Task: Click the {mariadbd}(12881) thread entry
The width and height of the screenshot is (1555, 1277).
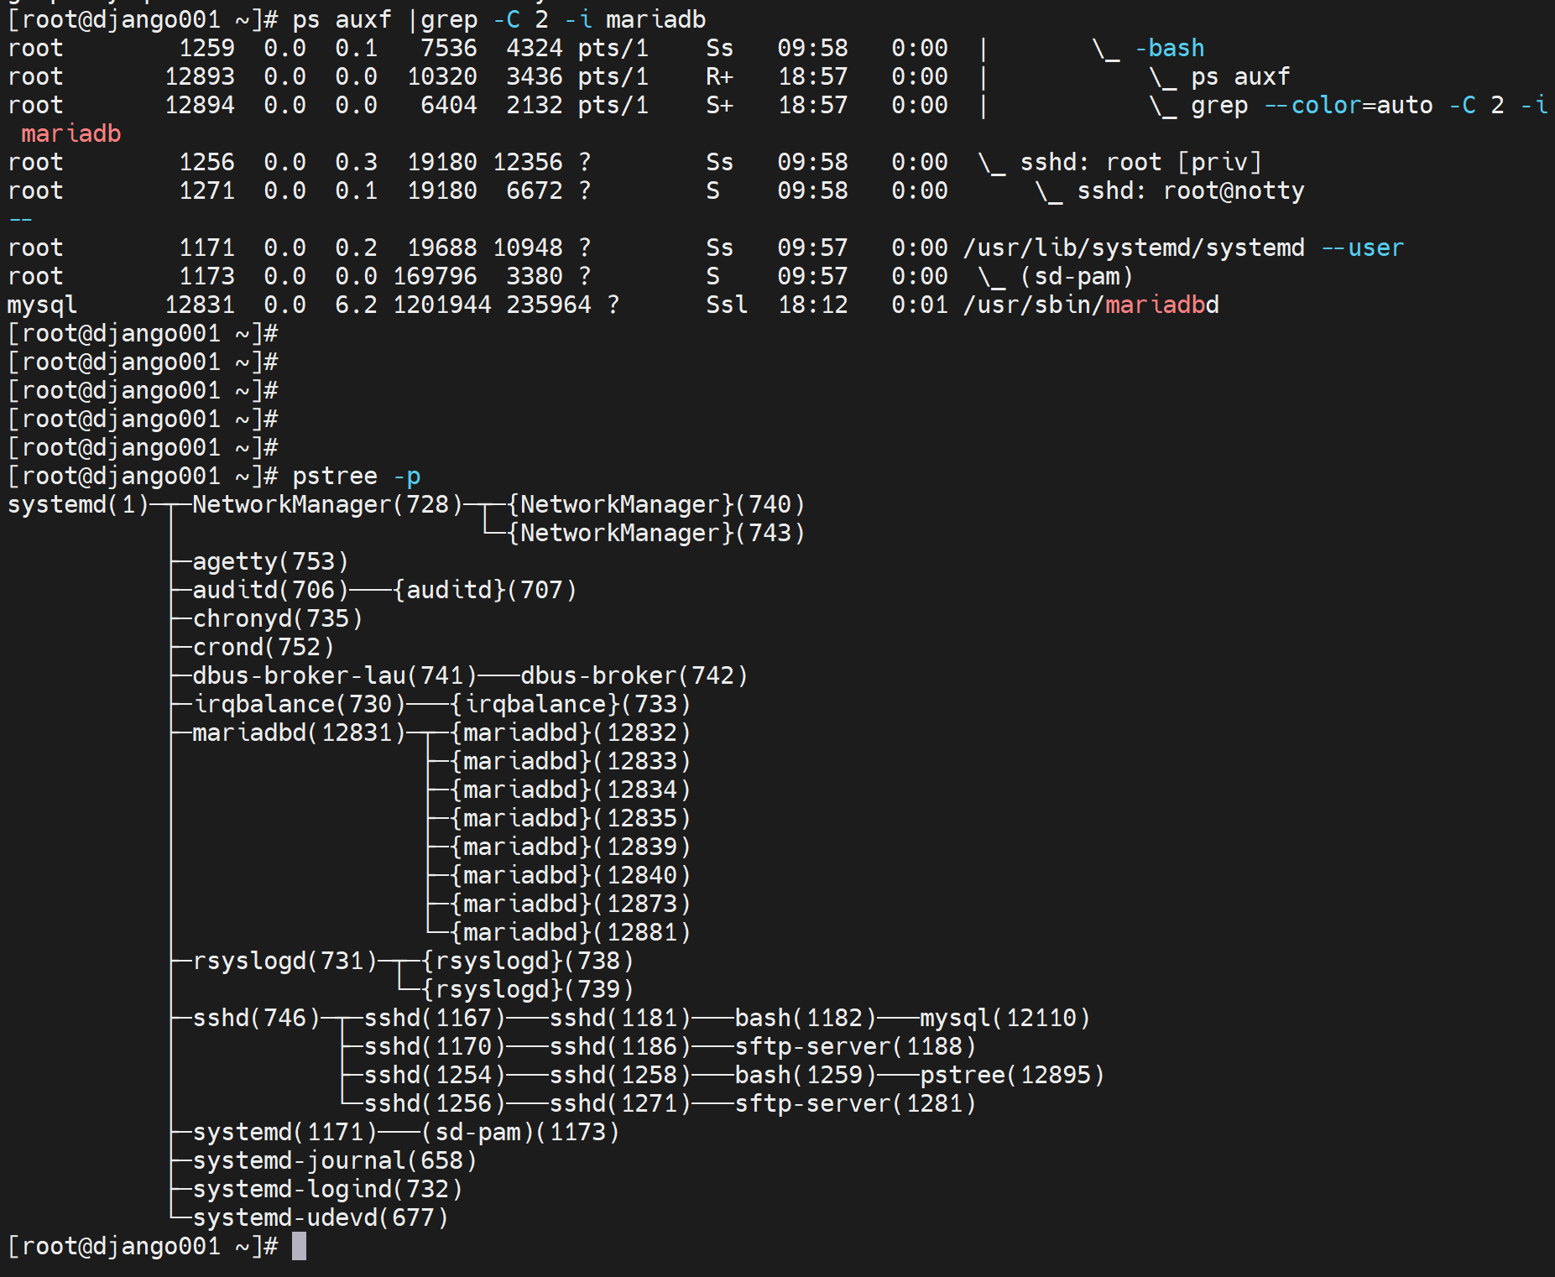Action: pyautogui.click(x=571, y=932)
